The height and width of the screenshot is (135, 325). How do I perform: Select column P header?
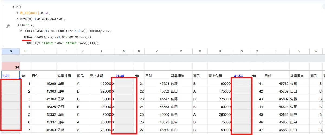tap(181, 51)
